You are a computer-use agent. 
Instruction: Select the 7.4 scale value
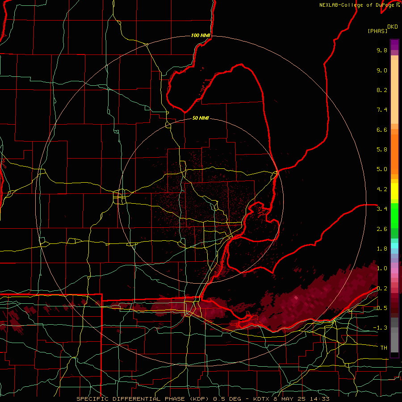click(x=382, y=110)
